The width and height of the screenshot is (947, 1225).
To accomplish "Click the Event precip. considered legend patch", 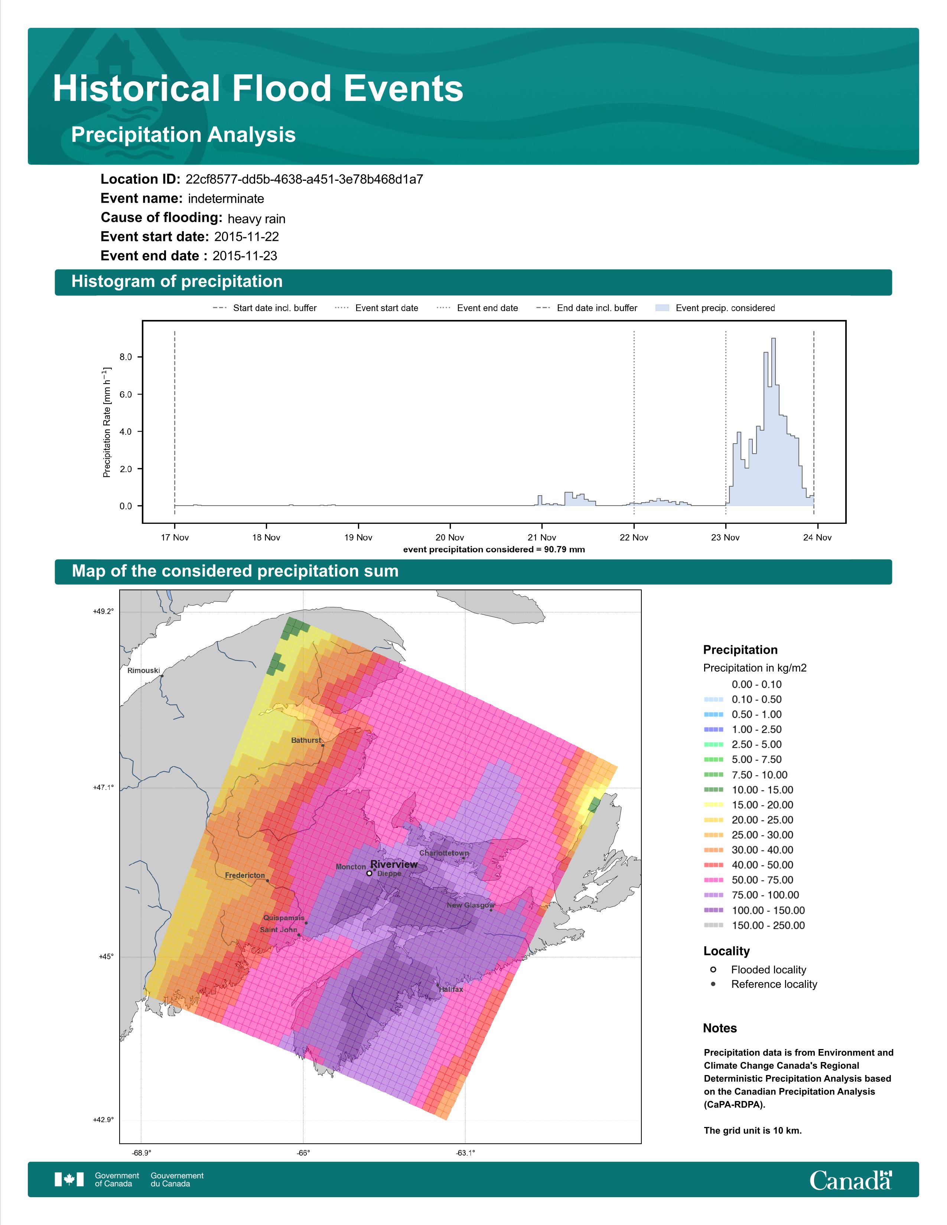I will [x=663, y=308].
